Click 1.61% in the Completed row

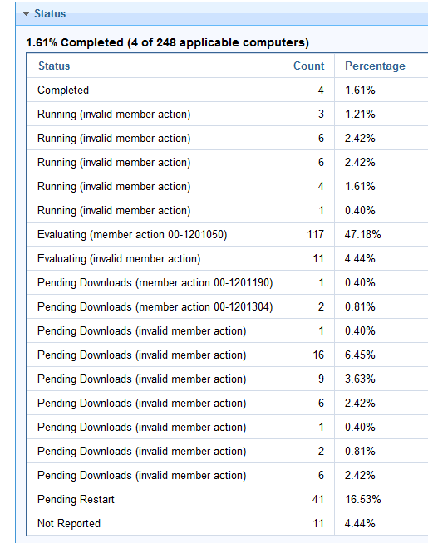click(360, 90)
